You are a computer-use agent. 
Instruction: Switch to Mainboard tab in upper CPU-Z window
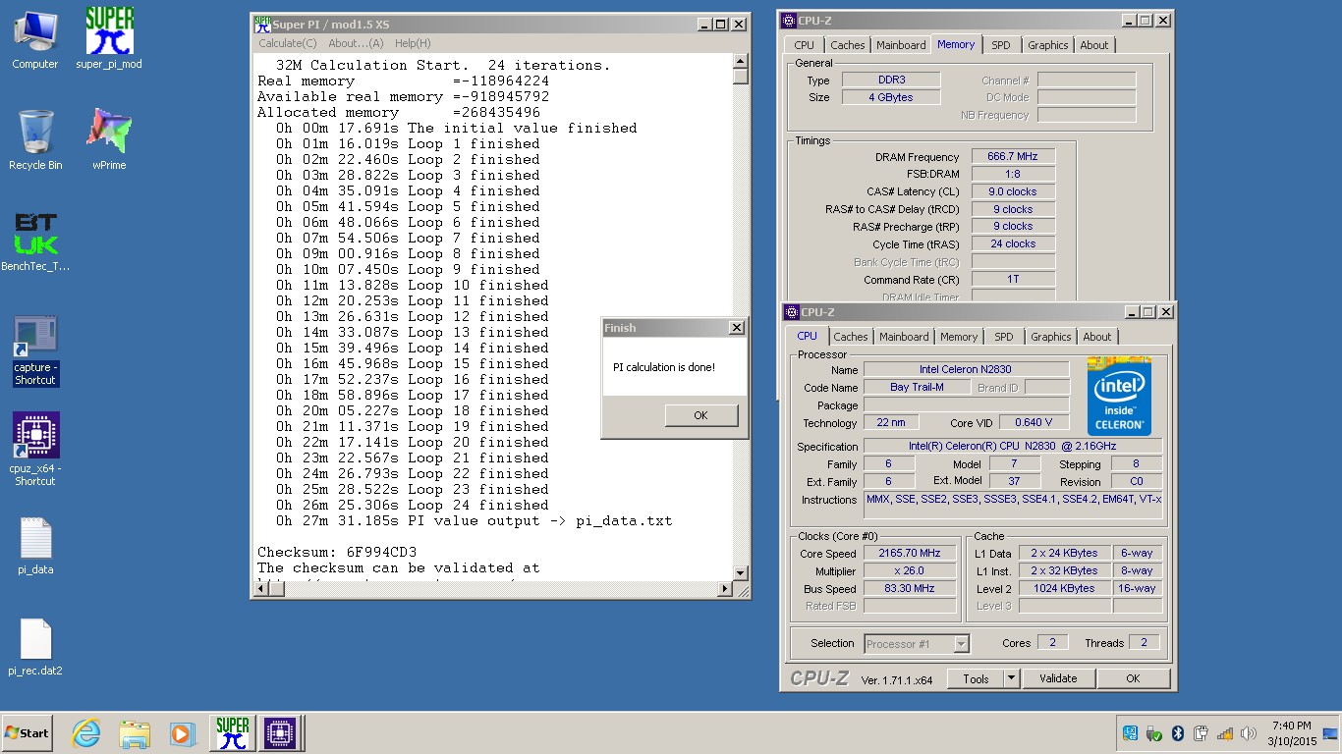(901, 45)
